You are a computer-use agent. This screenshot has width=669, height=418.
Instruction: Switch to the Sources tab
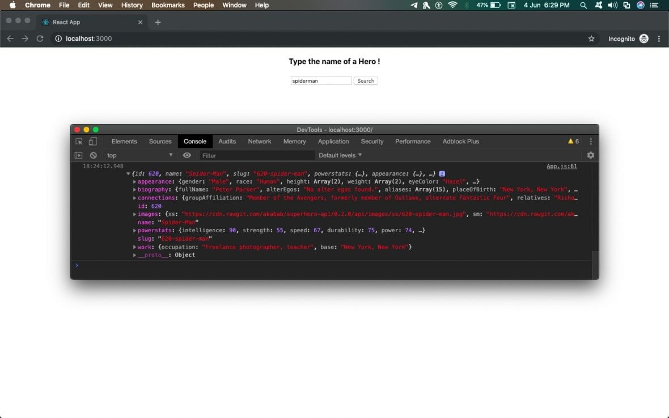tap(160, 142)
